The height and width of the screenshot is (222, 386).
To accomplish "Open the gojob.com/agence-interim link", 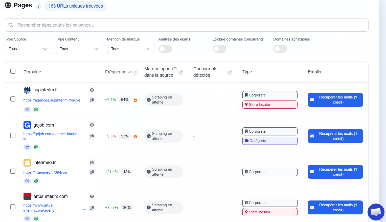I will tap(52, 136).
